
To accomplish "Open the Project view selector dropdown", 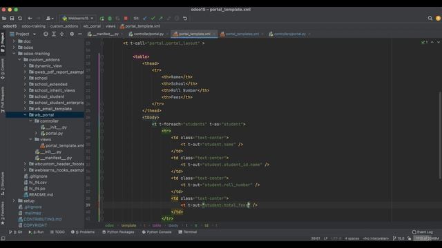I will point(23,34).
